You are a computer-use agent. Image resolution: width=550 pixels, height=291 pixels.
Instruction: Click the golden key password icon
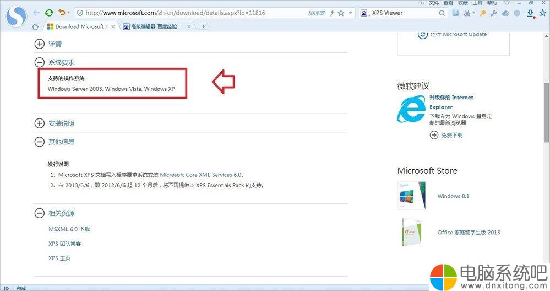click(483, 13)
